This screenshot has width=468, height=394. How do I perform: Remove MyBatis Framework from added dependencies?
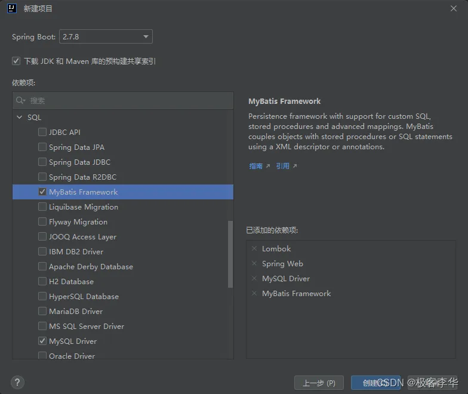pos(254,293)
